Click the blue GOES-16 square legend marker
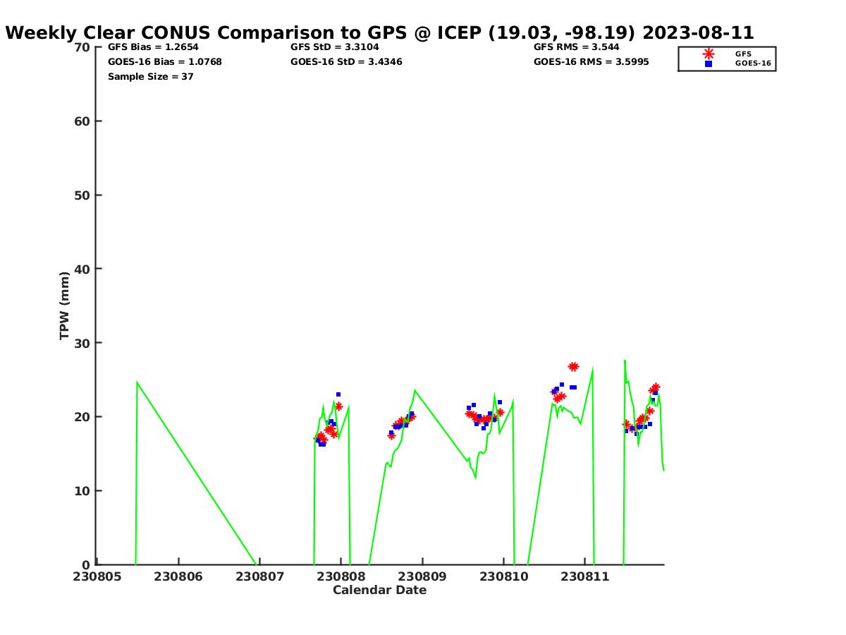 pos(709,64)
